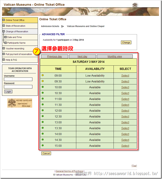The width and height of the screenshot is (162, 179).
Task: Click the breadcrumb arrow after Admission tickets
Action: tap(63, 26)
